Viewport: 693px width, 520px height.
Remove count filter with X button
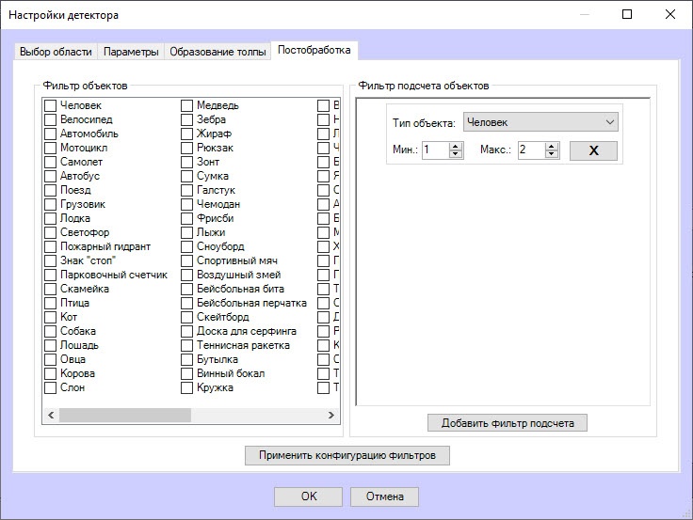[x=593, y=150]
